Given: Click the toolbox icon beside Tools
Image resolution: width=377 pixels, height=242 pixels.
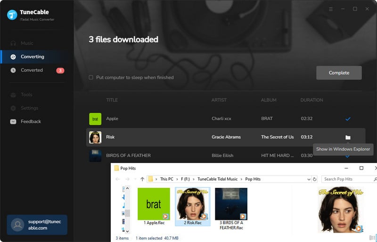Looking at the screenshot, I should 13,95.
